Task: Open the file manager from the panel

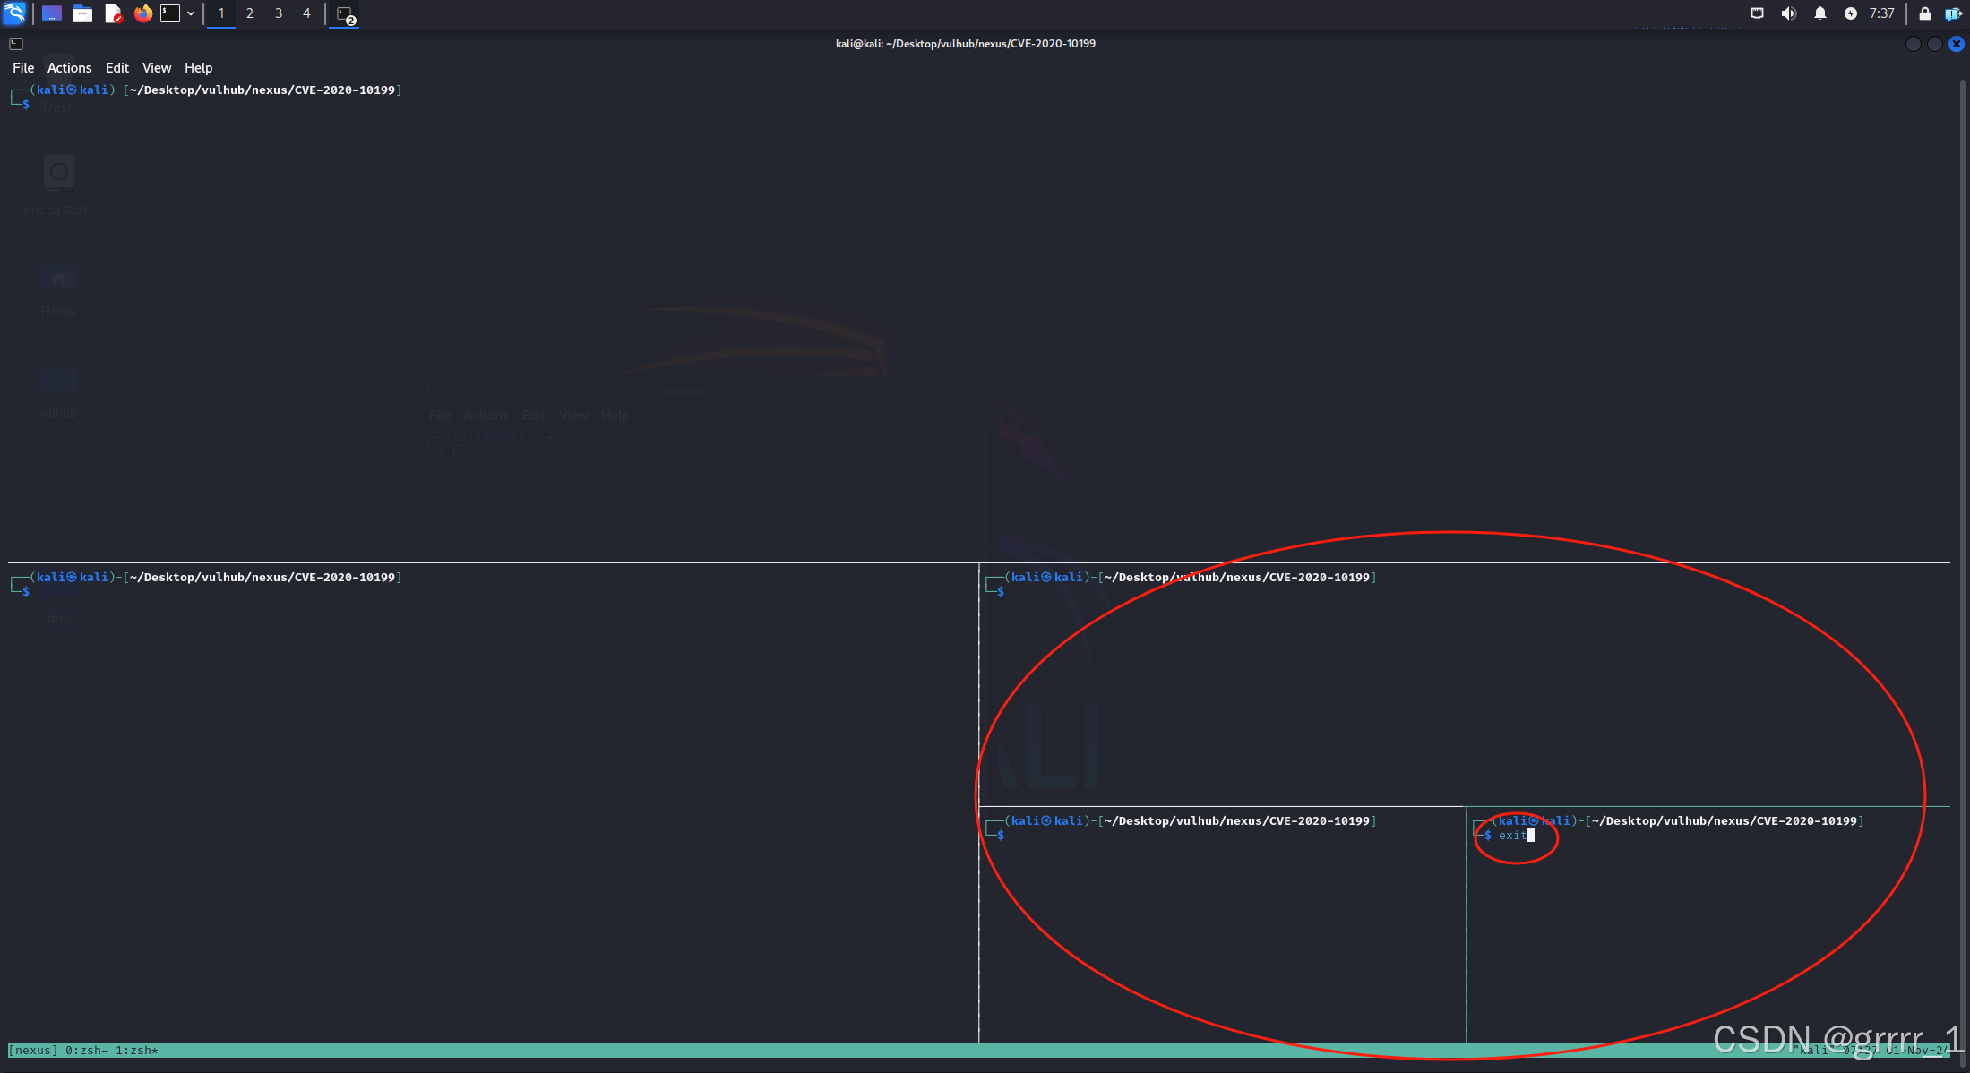Action: click(82, 13)
